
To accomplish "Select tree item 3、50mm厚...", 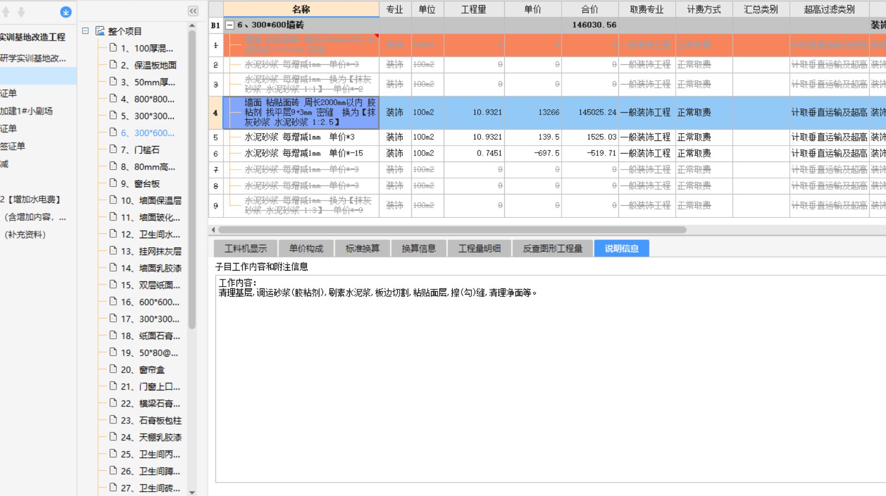I will pos(148,82).
